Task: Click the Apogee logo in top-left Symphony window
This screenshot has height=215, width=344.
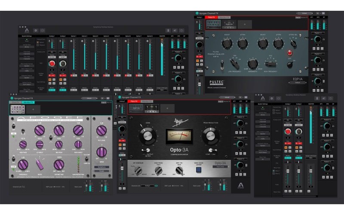Action: pos(27,31)
